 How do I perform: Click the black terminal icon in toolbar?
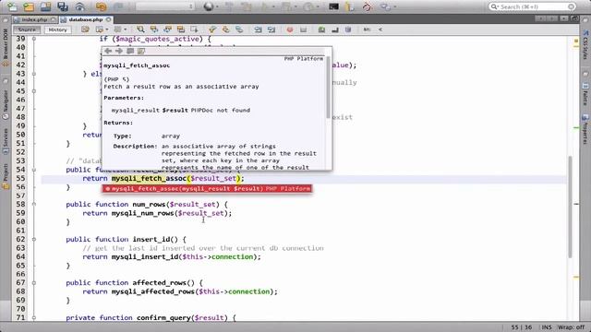(x=334, y=6)
